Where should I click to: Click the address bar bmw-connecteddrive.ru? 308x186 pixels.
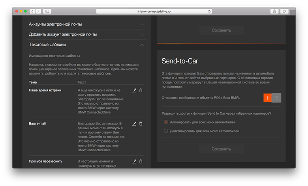click(x=154, y=11)
